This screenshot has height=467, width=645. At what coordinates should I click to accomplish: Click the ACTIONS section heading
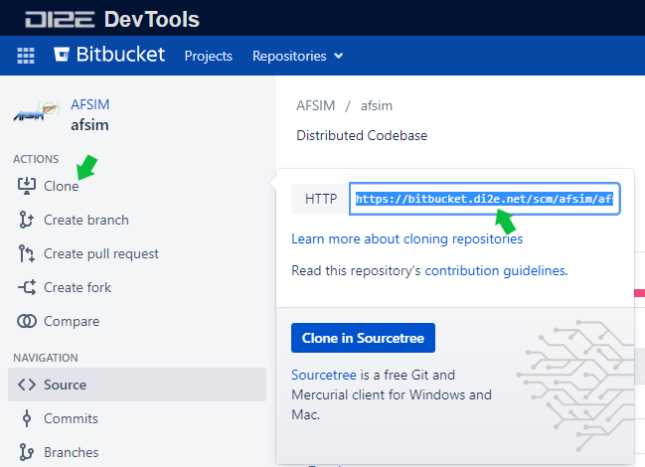coord(36,159)
